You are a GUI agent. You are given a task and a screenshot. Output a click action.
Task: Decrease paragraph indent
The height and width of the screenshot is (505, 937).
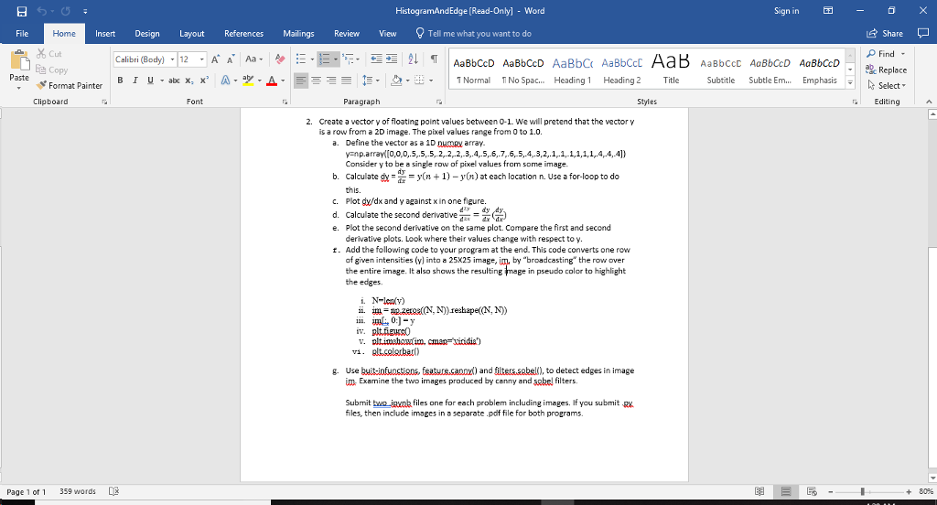coord(376,59)
